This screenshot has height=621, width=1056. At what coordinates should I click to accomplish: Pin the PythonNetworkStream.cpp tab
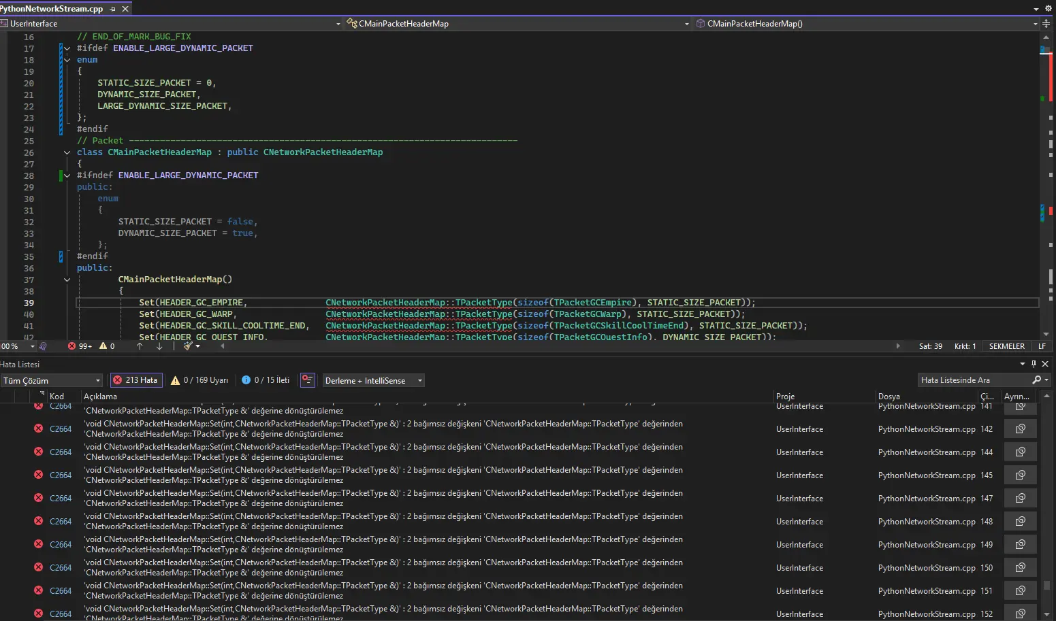click(x=112, y=9)
